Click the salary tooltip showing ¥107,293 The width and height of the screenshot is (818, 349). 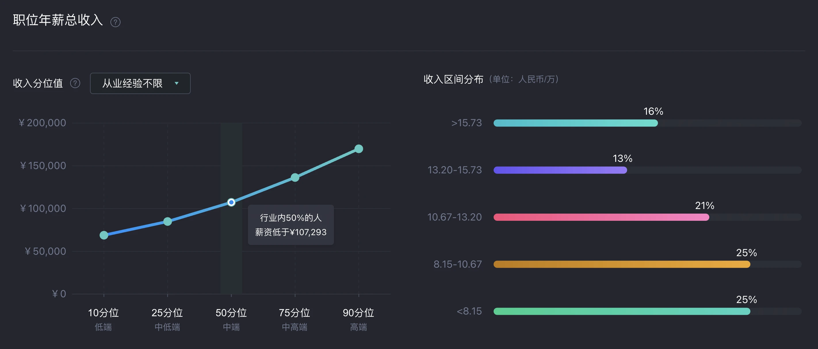pos(291,225)
